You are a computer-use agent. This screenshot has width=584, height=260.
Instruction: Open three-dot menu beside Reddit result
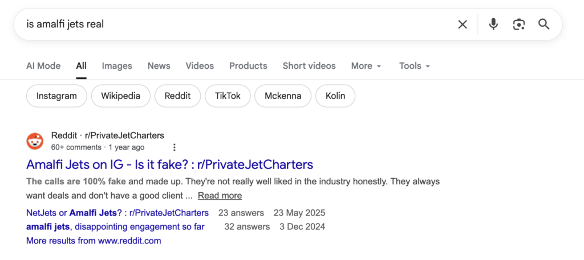click(x=175, y=147)
